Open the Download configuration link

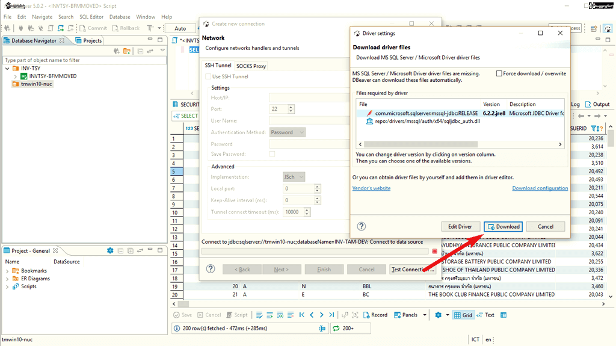pos(540,188)
